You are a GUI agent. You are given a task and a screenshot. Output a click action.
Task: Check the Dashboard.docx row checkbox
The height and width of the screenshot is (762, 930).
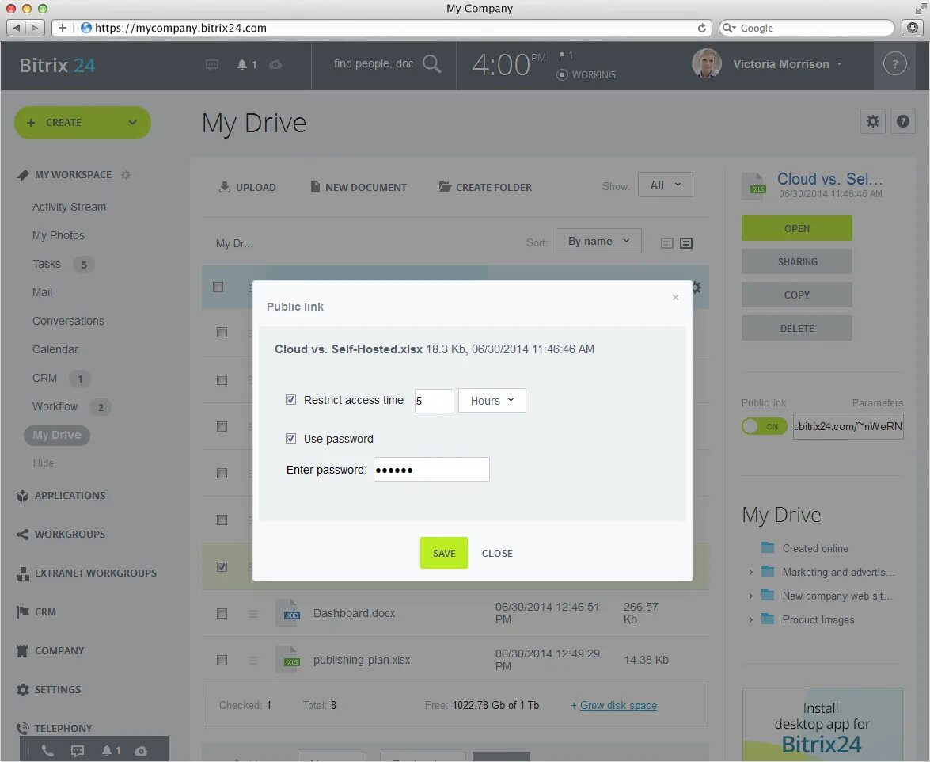(x=222, y=613)
